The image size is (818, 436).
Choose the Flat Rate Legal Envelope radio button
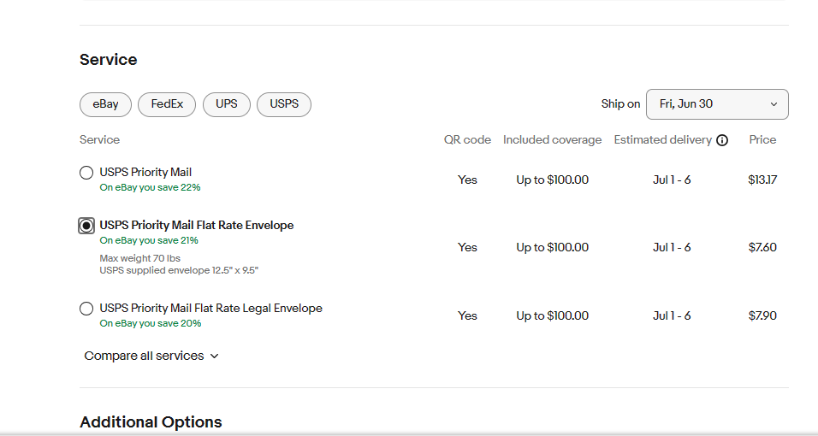86,309
